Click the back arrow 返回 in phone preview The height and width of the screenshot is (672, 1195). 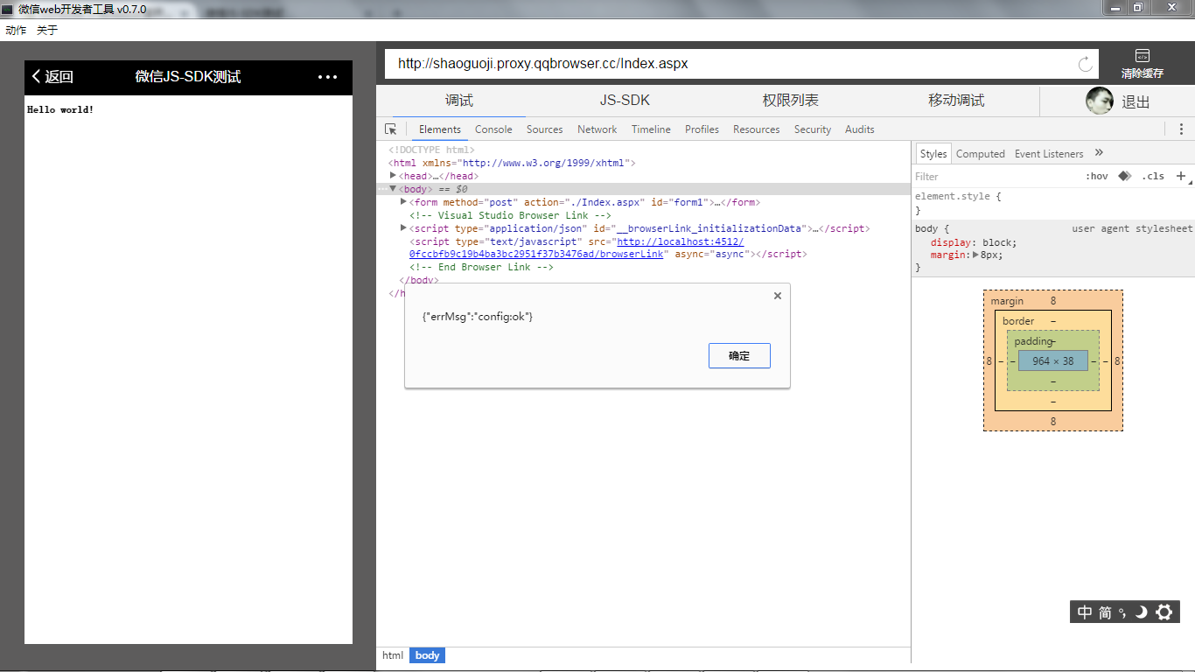coord(52,77)
